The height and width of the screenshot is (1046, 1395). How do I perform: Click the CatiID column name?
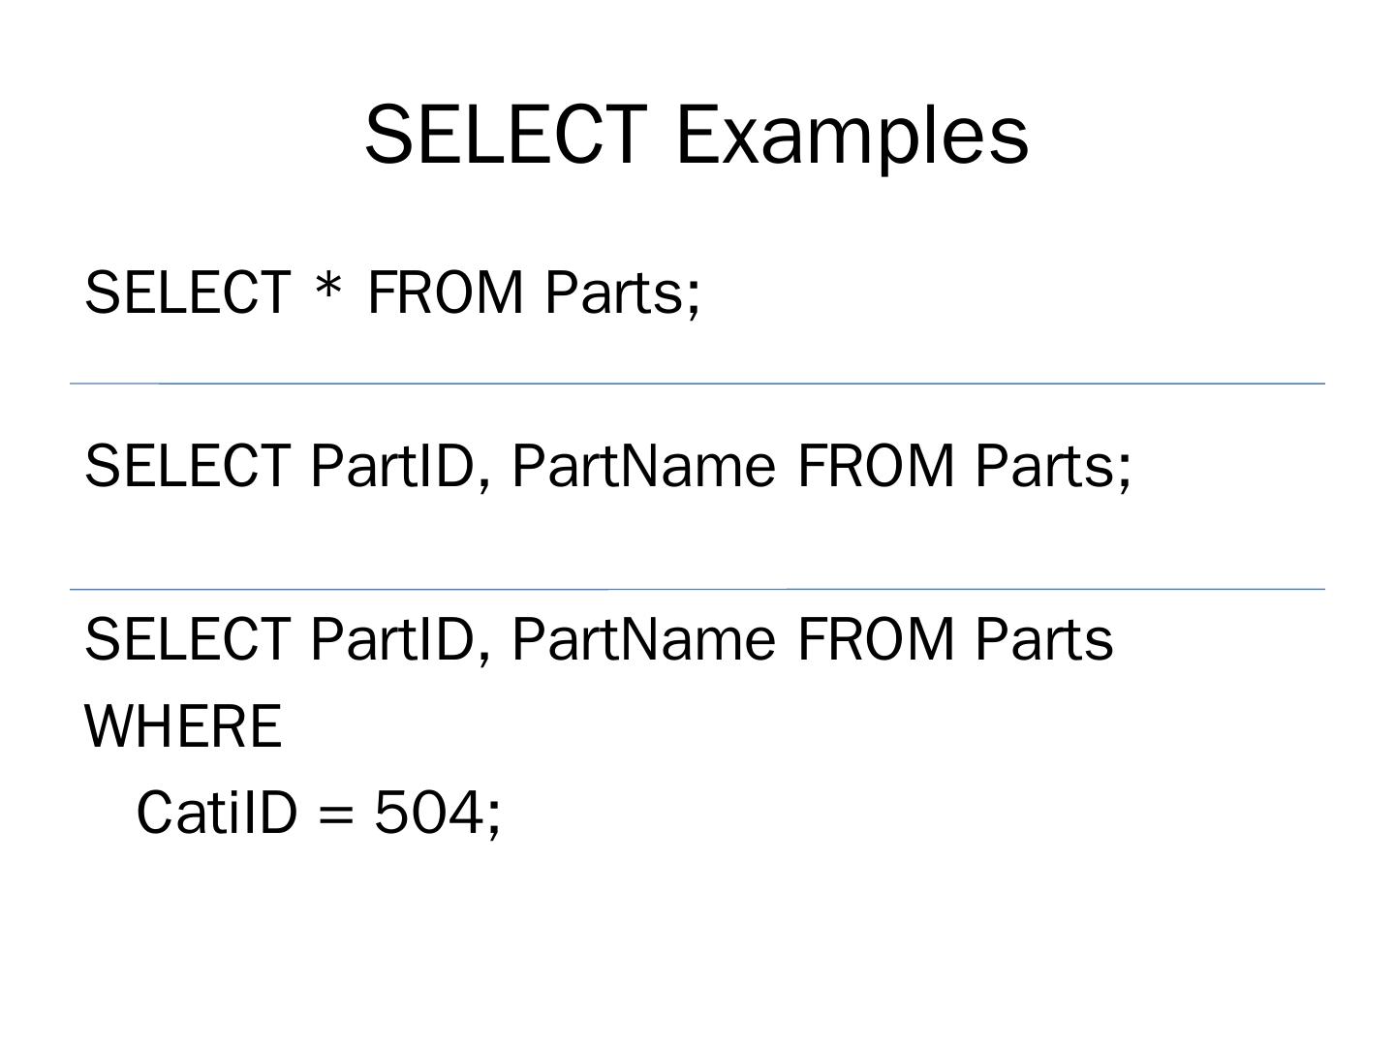point(216,812)
